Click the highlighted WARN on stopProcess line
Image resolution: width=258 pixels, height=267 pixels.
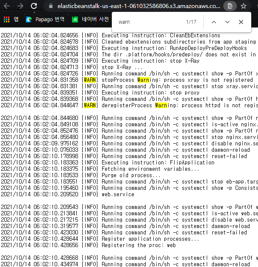[x=90, y=80]
